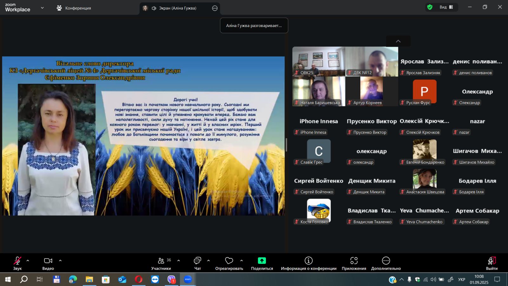Expand audio options arrow next to Sound

(x=28, y=261)
